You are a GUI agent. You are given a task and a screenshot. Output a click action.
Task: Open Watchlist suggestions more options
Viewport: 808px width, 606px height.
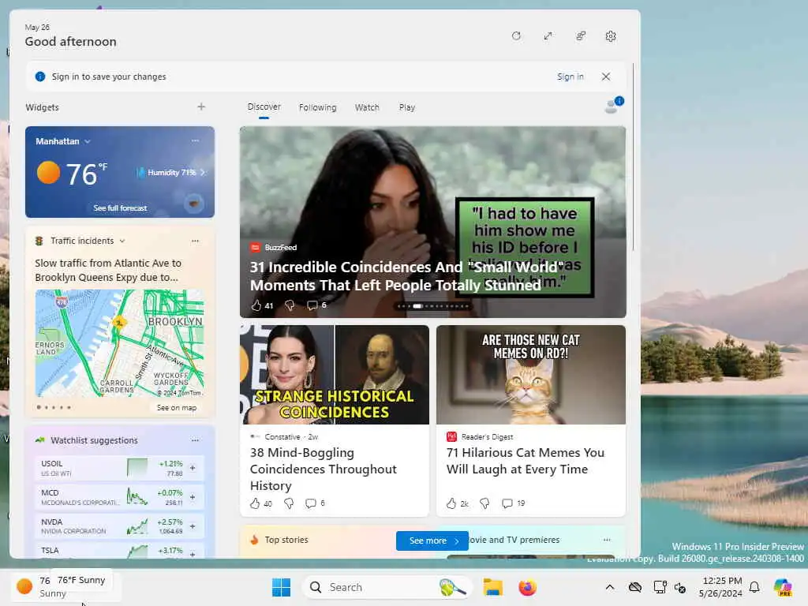(x=196, y=440)
